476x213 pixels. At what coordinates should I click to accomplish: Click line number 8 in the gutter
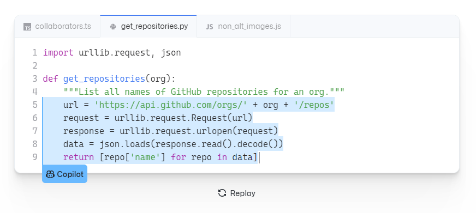[x=35, y=144]
